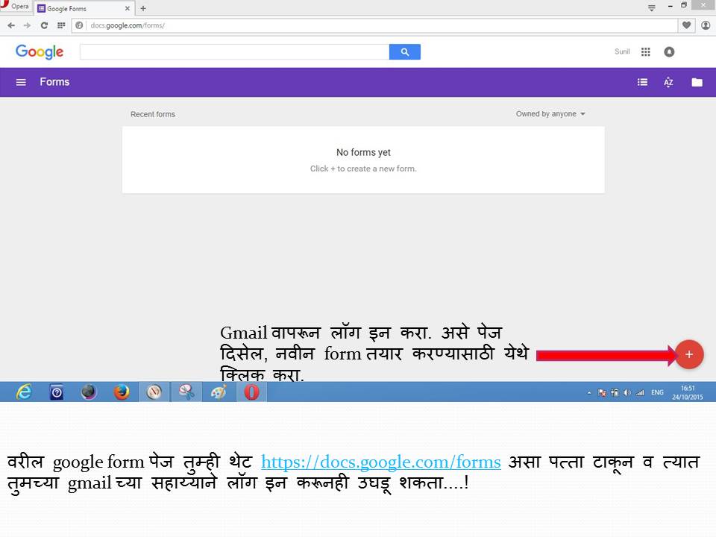The height and width of the screenshot is (537, 716).
Task: Click the Forms title in purple header
Action: (54, 82)
